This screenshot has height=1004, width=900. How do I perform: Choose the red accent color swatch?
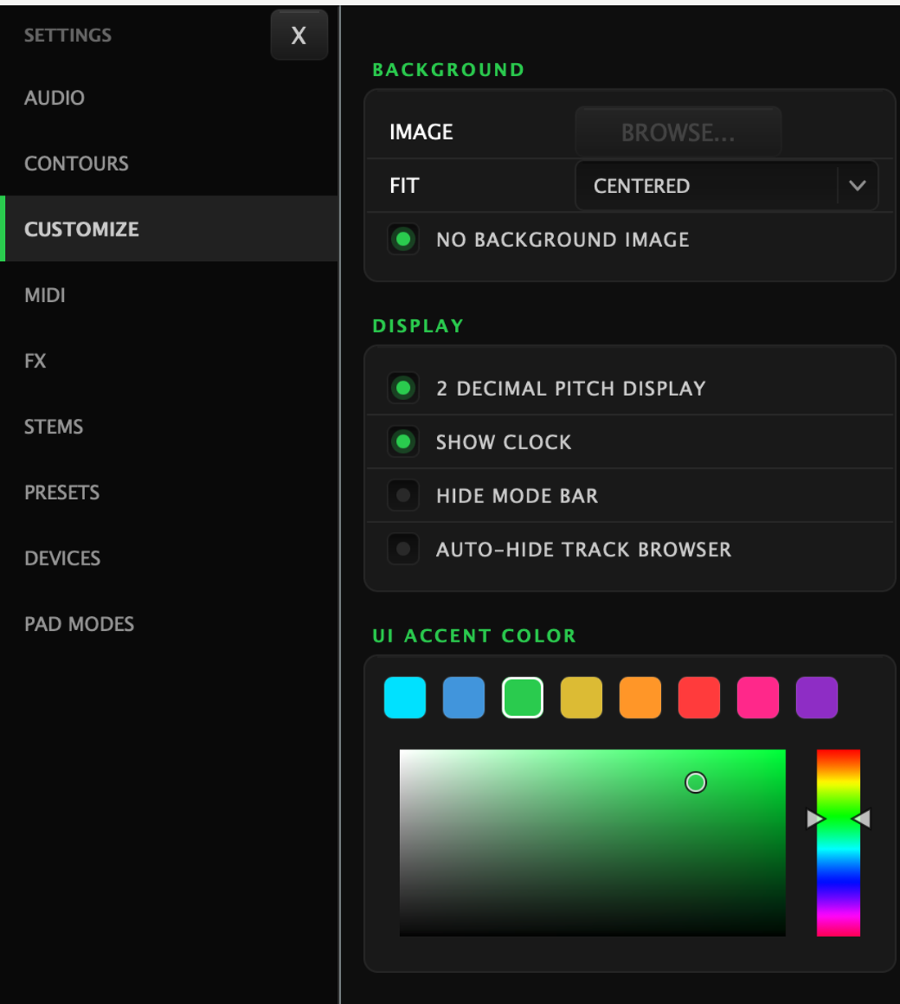(x=700, y=697)
